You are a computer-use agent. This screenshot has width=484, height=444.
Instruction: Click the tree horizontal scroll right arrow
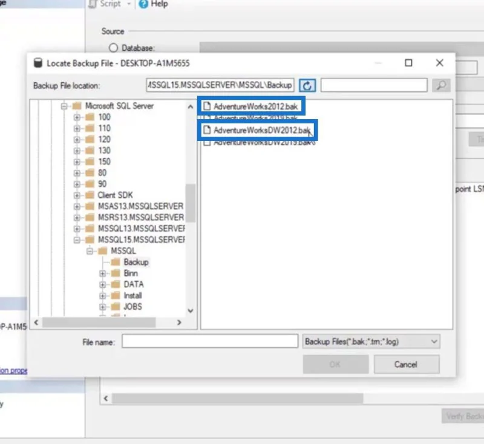click(179, 322)
